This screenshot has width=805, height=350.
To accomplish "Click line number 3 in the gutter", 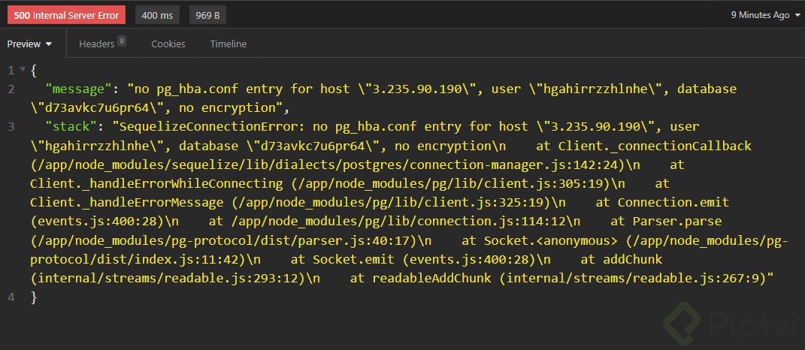I will (11, 127).
